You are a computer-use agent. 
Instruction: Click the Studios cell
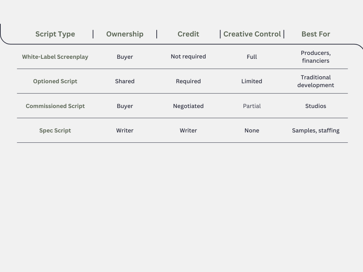click(x=315, y=106)
